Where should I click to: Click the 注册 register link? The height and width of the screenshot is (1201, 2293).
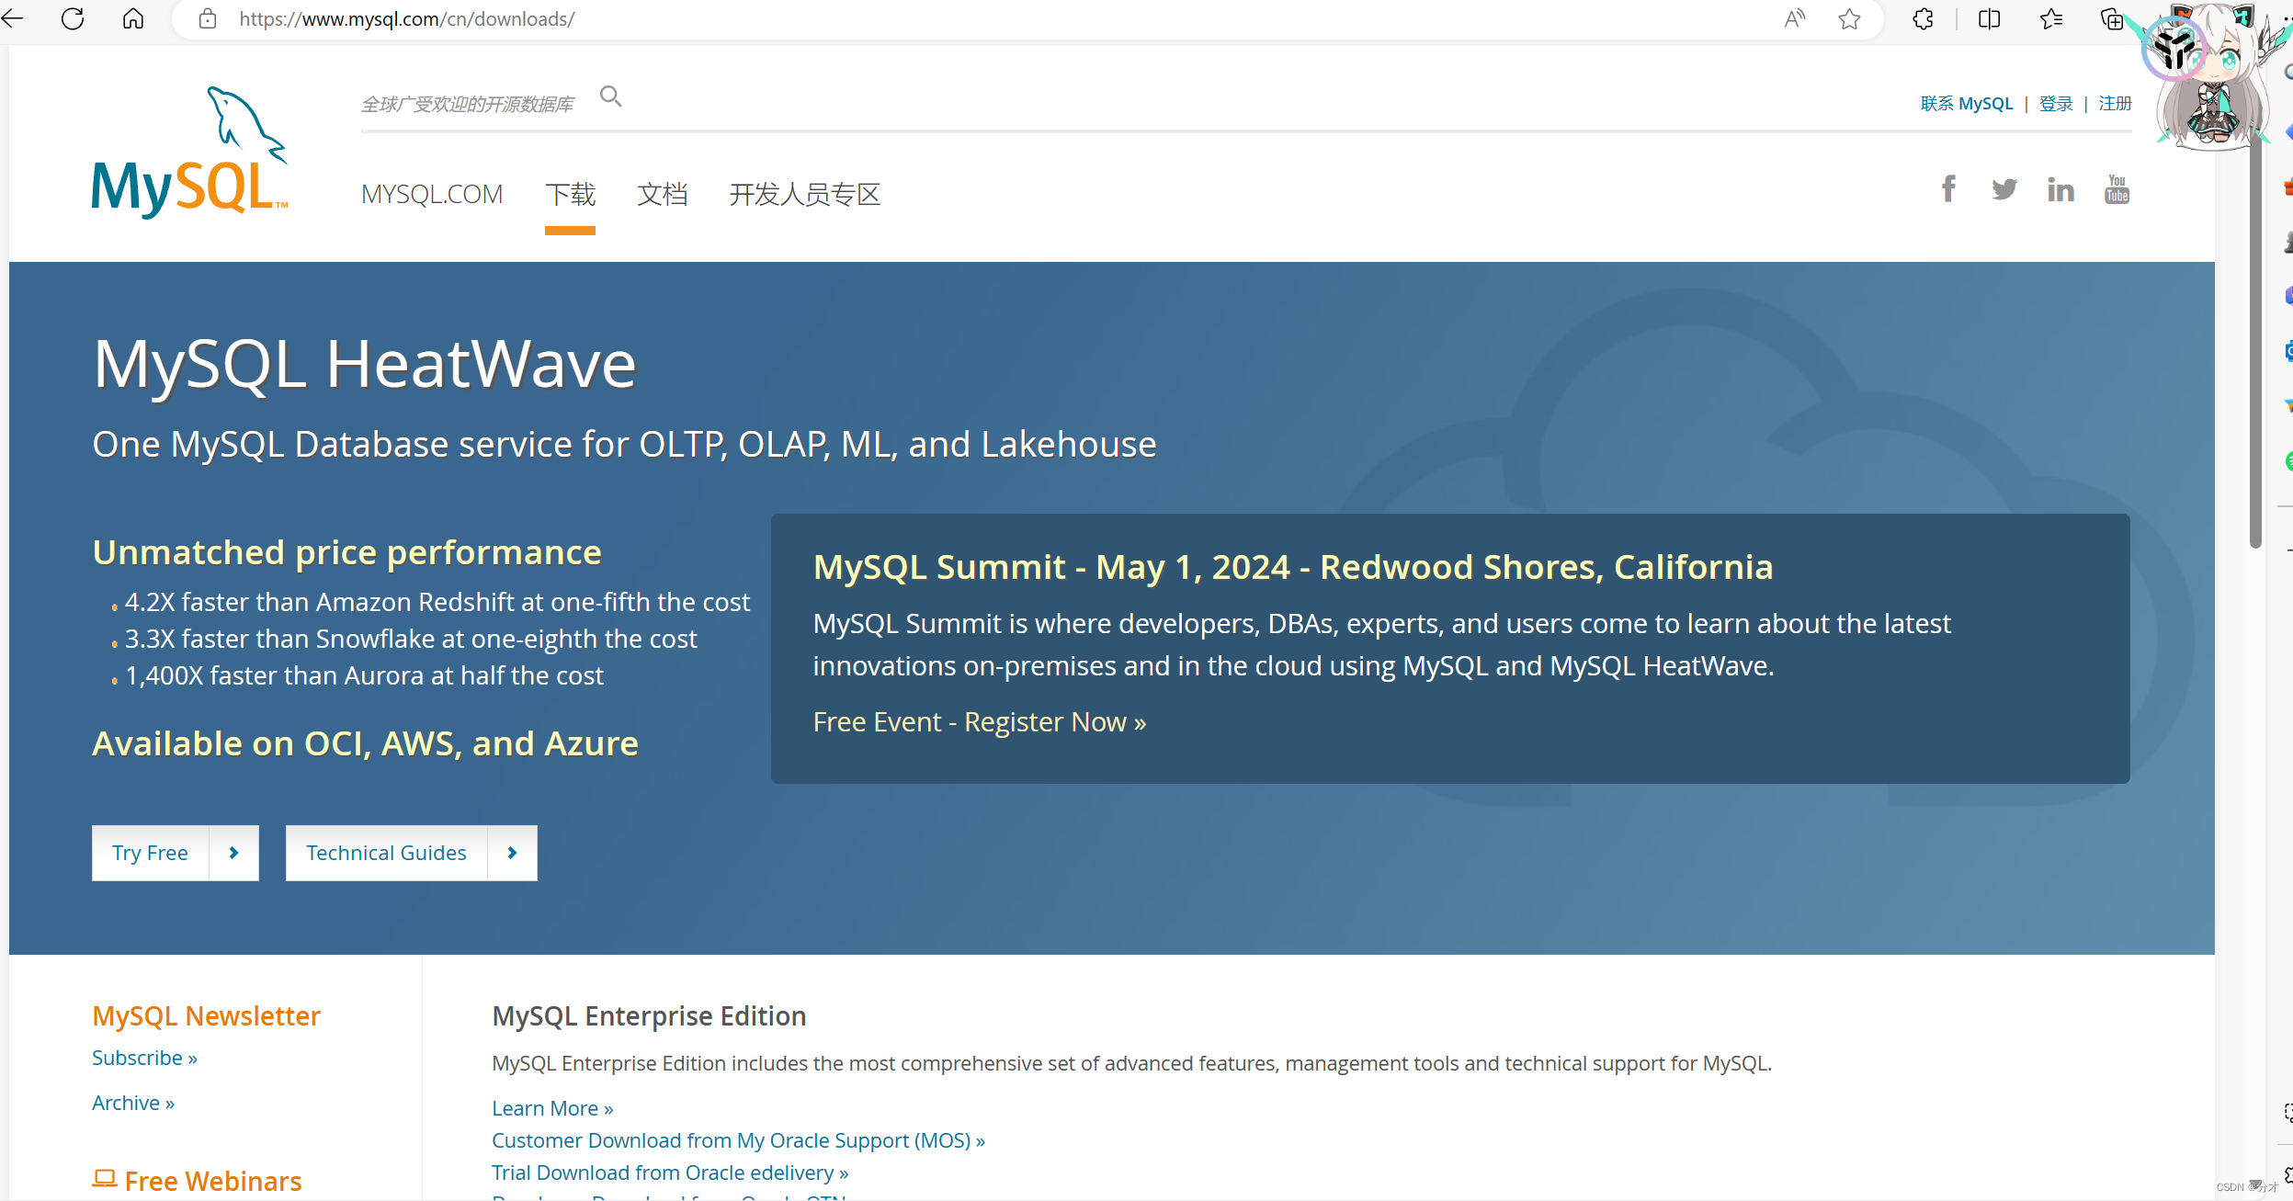point(2115,104)
